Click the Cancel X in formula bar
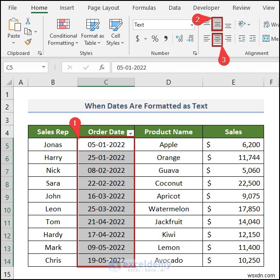Viewport: 280px width, 280px height. tap(70, 67)
